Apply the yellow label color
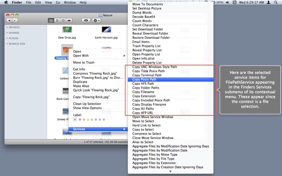282x176 pixels. pyautogui.click(x=88, y=119)
